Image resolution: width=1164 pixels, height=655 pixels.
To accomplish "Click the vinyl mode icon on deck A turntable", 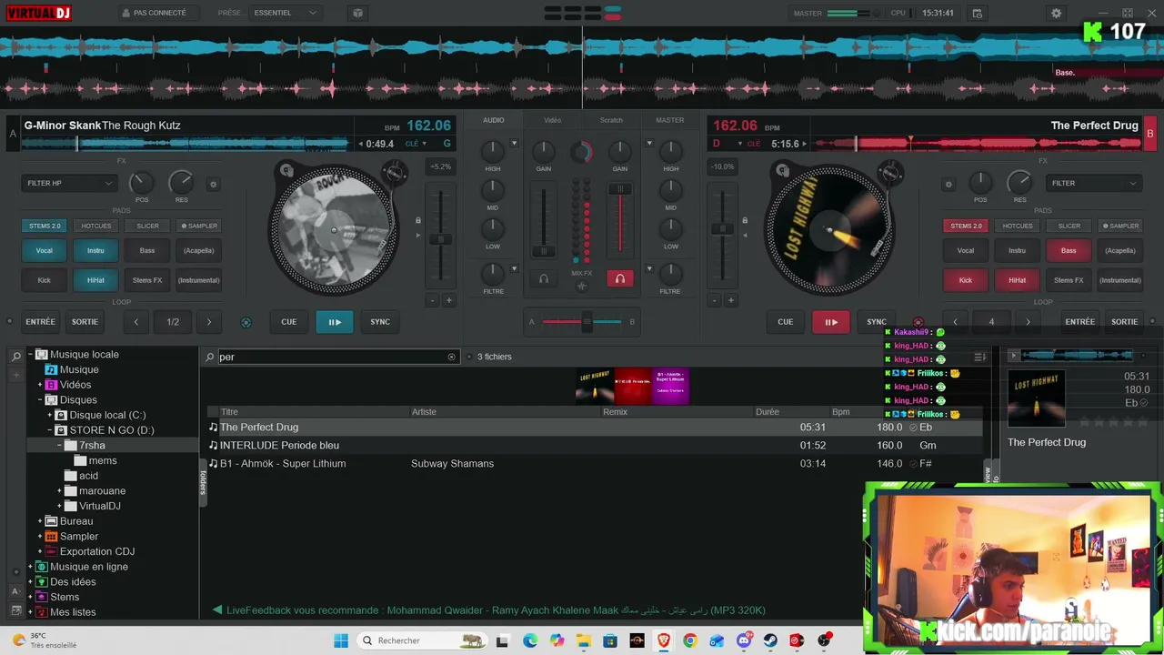I will pyautogui.click(x=286, y=170).
